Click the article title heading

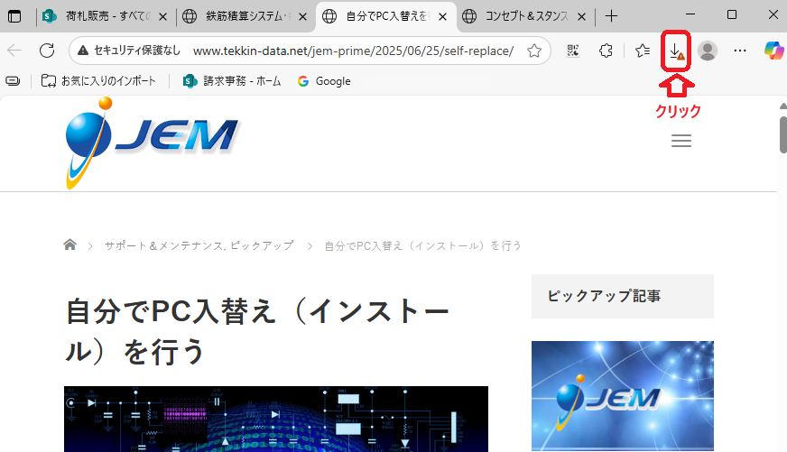257,331
